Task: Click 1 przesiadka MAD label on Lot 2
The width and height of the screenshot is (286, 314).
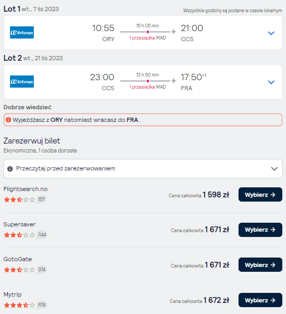Action: 147,87
